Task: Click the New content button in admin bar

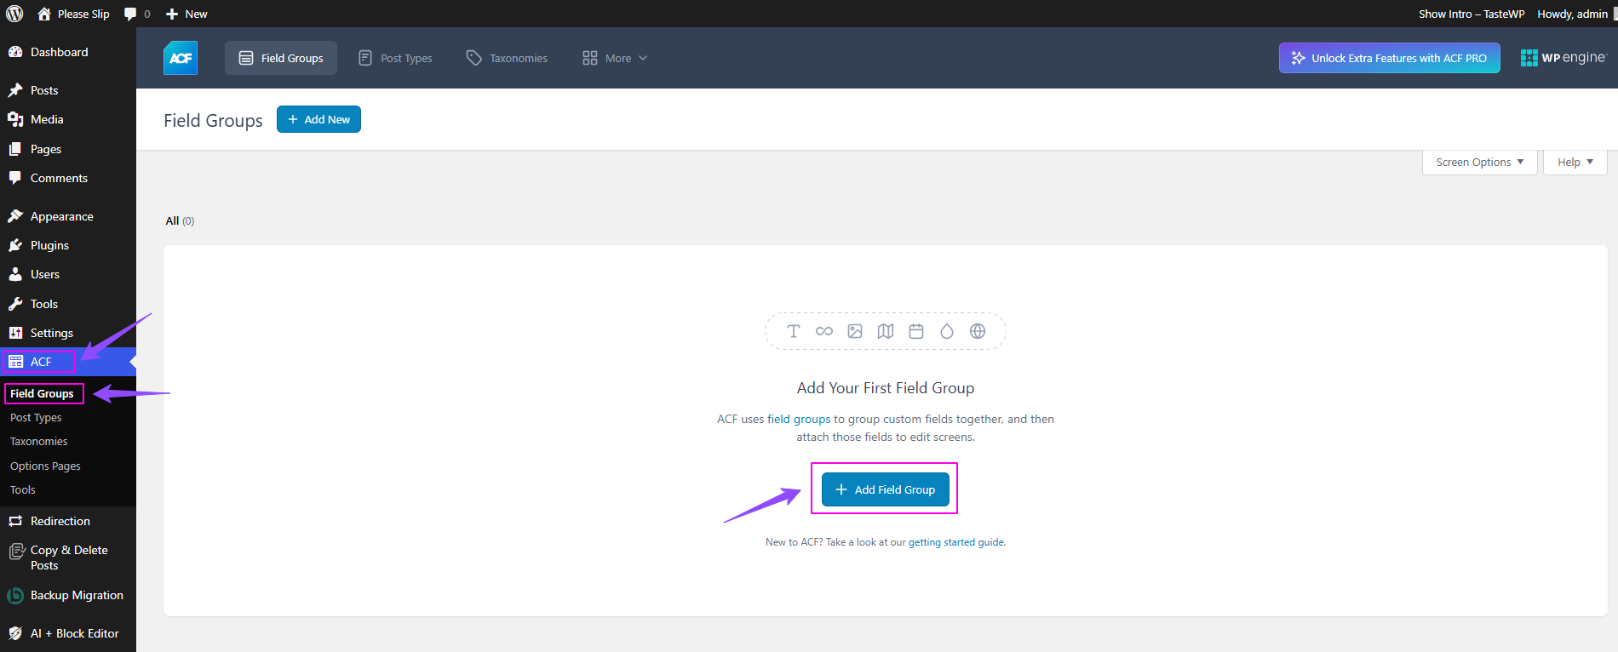Action: 186,14
